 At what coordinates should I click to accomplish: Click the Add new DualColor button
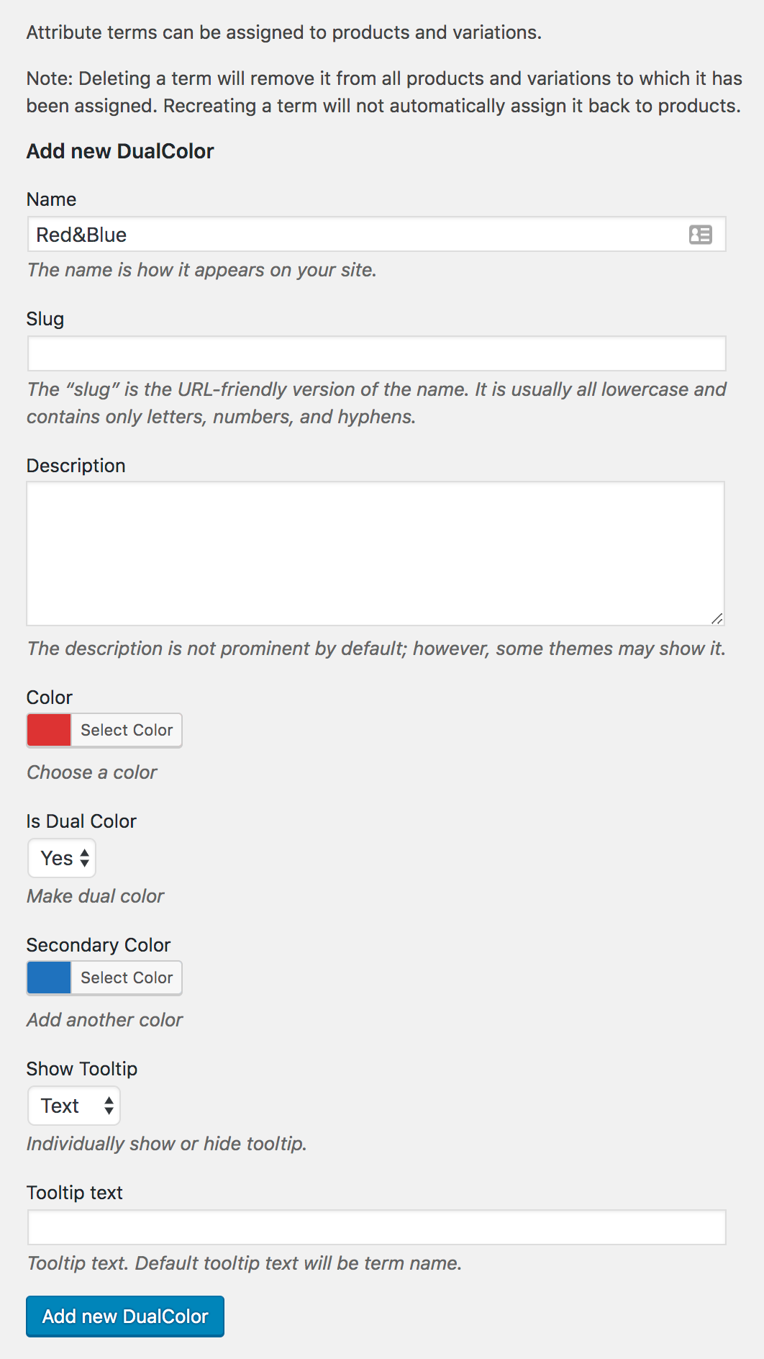125,1317
